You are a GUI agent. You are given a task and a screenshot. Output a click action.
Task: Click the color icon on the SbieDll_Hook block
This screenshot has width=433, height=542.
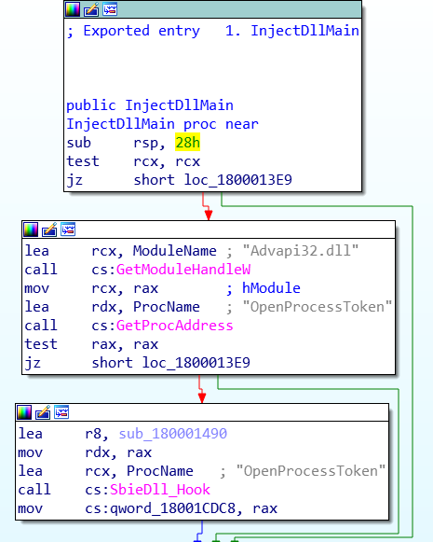point(24,412)
